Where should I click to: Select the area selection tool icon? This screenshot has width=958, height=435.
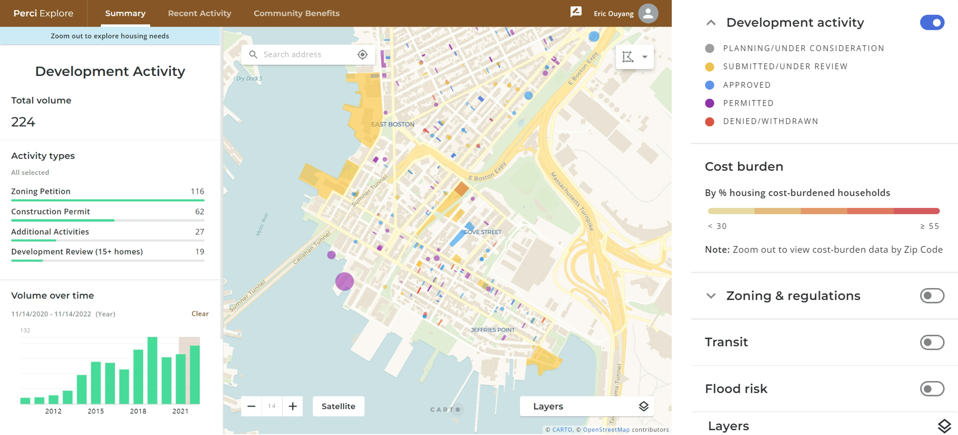click(628, 57)
